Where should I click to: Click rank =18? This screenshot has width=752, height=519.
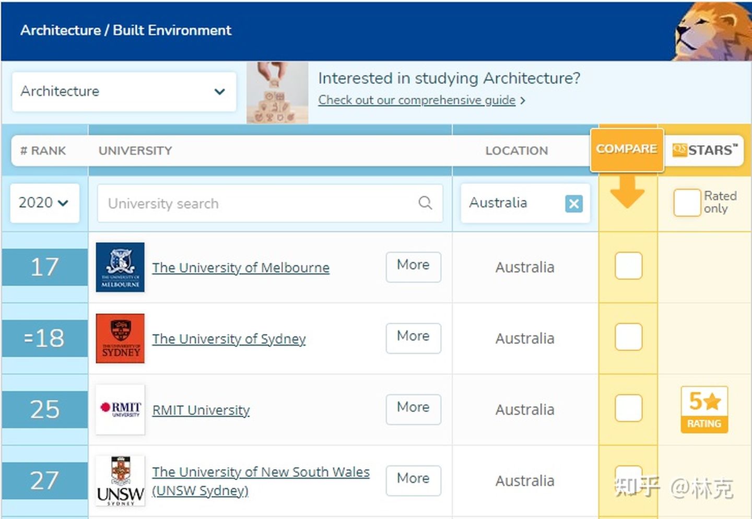click(x=44, y=338)
